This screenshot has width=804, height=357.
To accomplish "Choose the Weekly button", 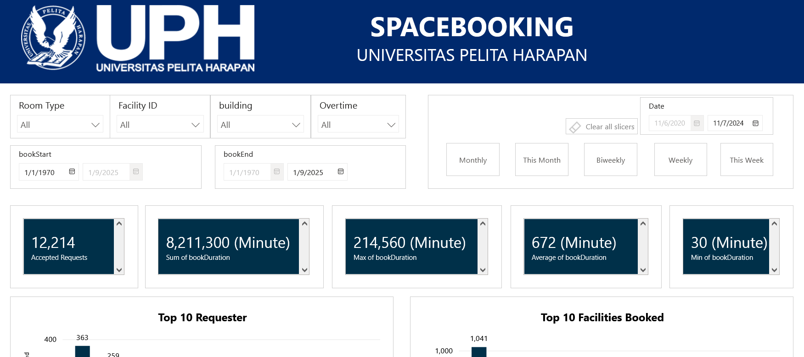I will click(680, 159).
